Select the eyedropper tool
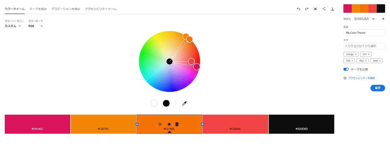Image resolution: width=390 pixels, height=167 pixels. pyautogui.click(x=184, y=103)
